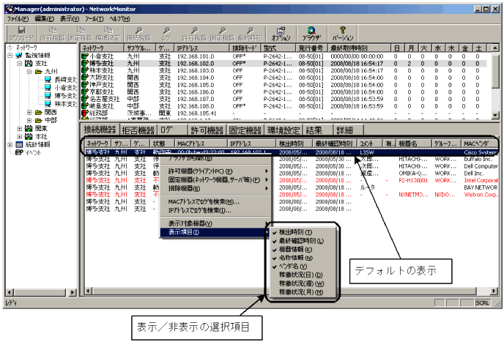
Task: Expand the 統計情報 tree node
Action: [x=10, y=144]
